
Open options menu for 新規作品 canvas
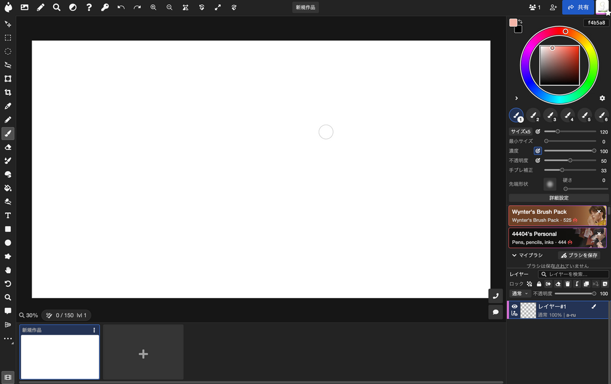[x=94, y=330]
